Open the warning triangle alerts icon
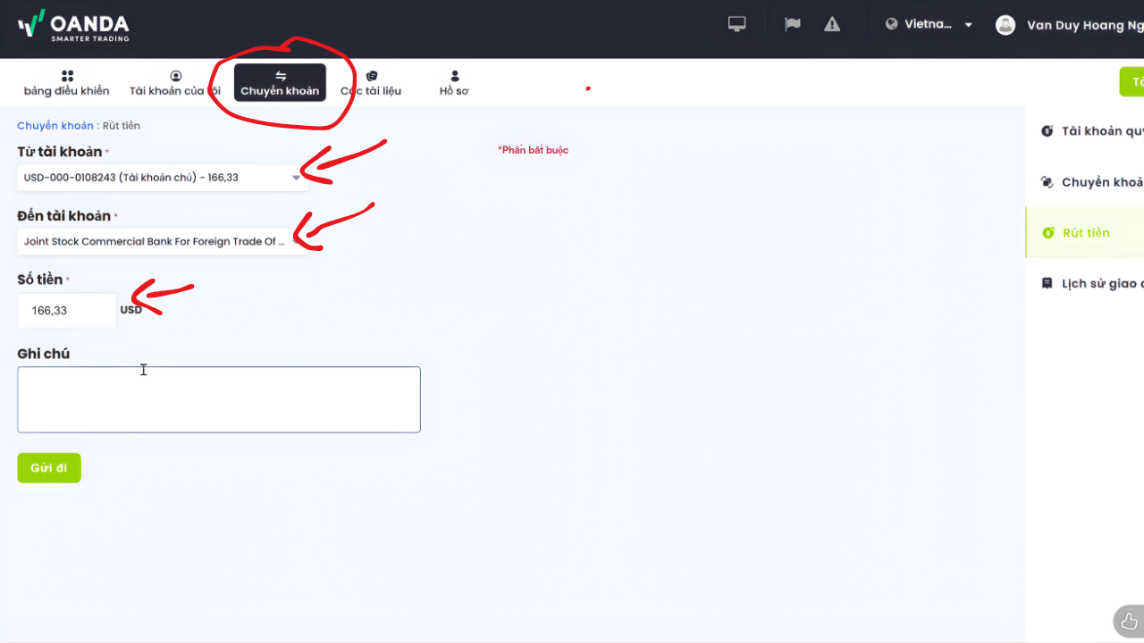This screenshot has width=1144, height=643. pyautogui.click(x=832, y=24)
